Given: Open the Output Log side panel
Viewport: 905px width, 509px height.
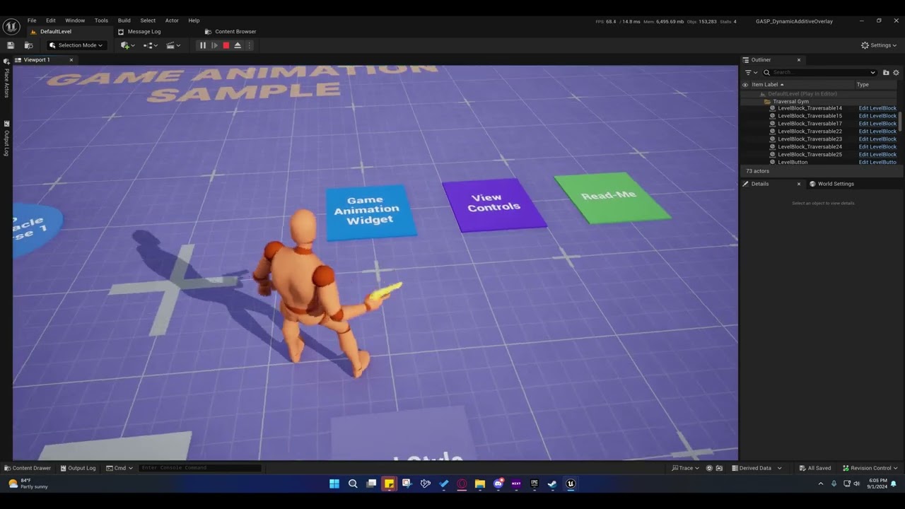Looking at the screenshot, I should (6, 139).
